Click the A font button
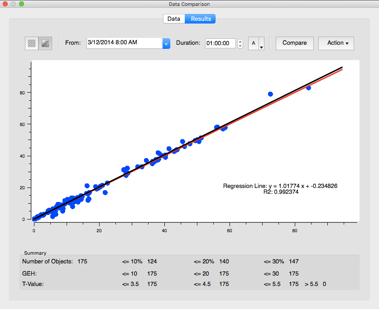 pos(254,43)
